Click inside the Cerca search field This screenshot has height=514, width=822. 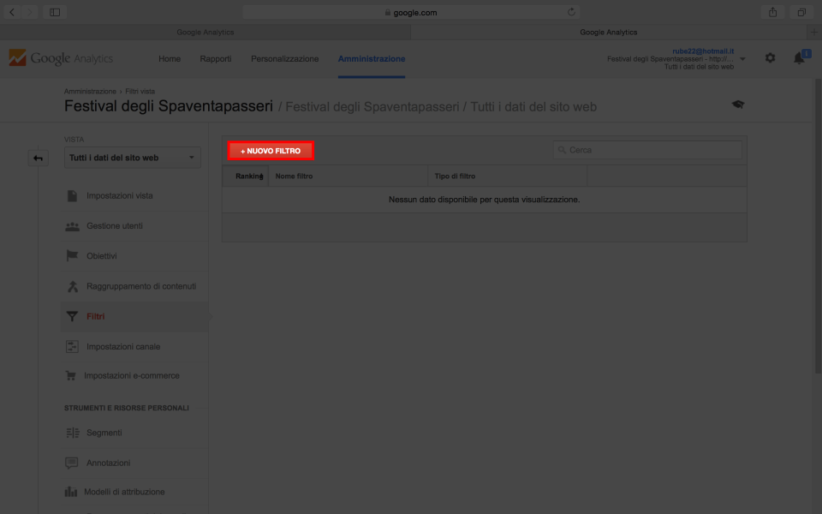pos(648,149)
